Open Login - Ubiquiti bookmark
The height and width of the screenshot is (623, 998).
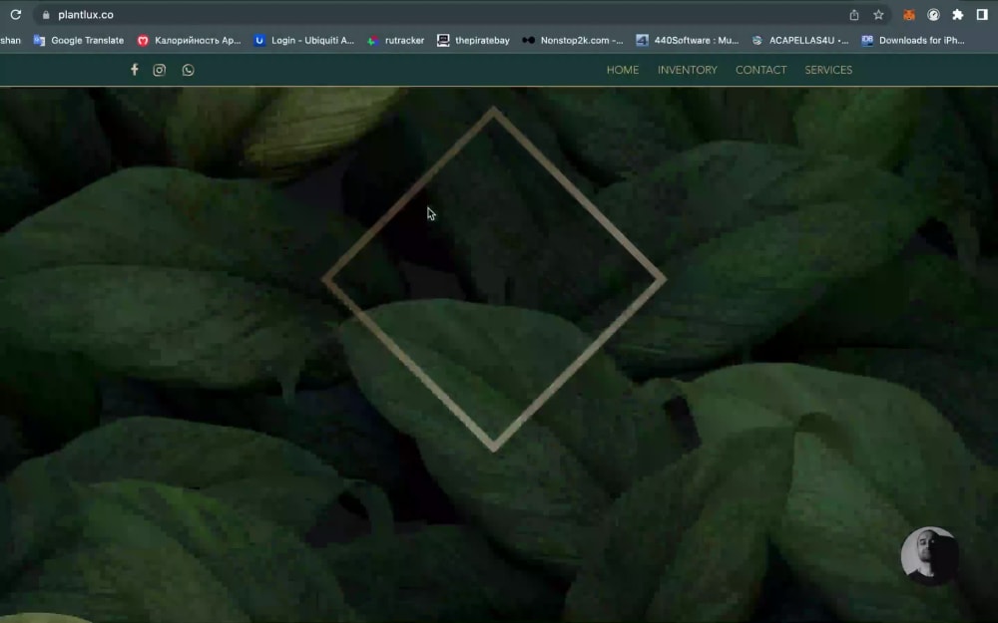click(x=303, y=40)
